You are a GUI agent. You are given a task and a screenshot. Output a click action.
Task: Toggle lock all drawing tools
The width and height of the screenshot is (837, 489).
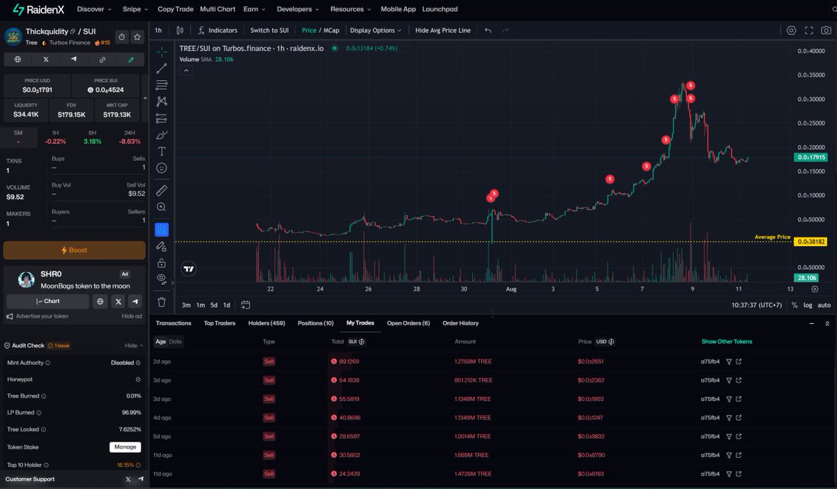tap(161, 263)
